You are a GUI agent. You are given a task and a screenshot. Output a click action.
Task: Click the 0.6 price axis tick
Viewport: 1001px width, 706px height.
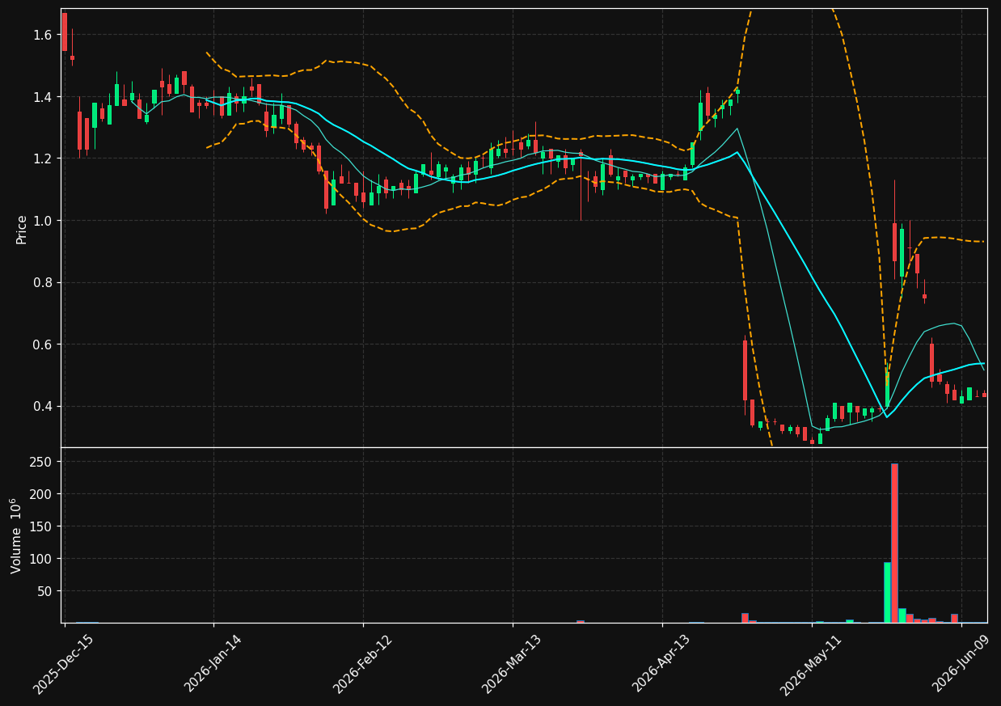[x=44, y=345]
